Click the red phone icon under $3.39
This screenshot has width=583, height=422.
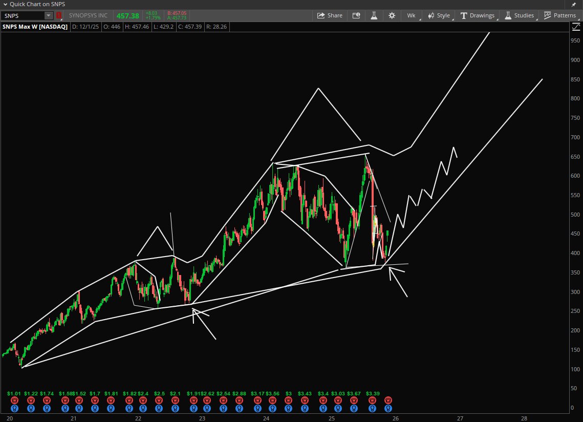pos(372,400)
